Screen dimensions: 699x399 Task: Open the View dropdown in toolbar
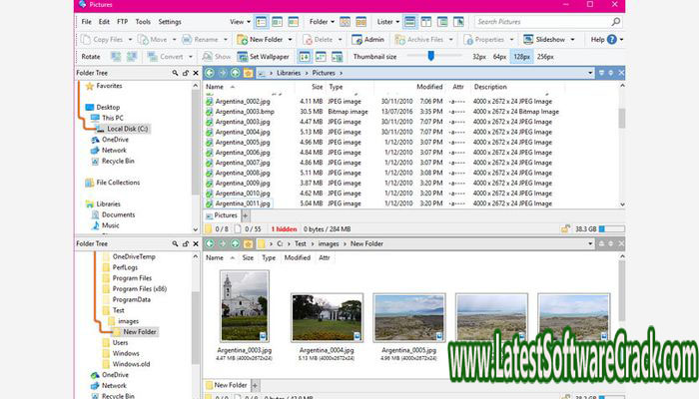point(241,21)
